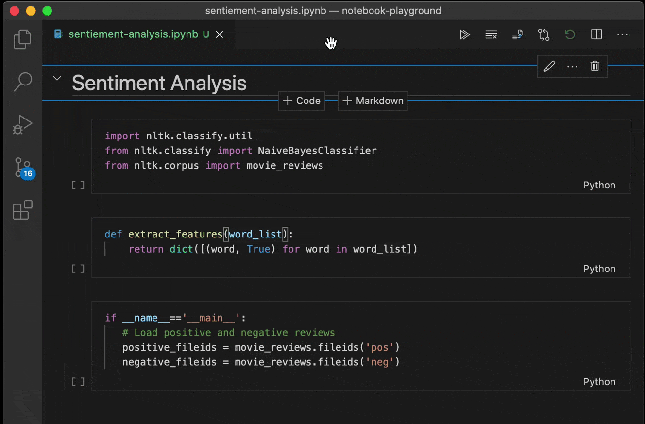The height and width of the screenshot is (424, 645).
Task: Select the sentiement-analysis.ipynb tab
Action: [x=133, y=34]
